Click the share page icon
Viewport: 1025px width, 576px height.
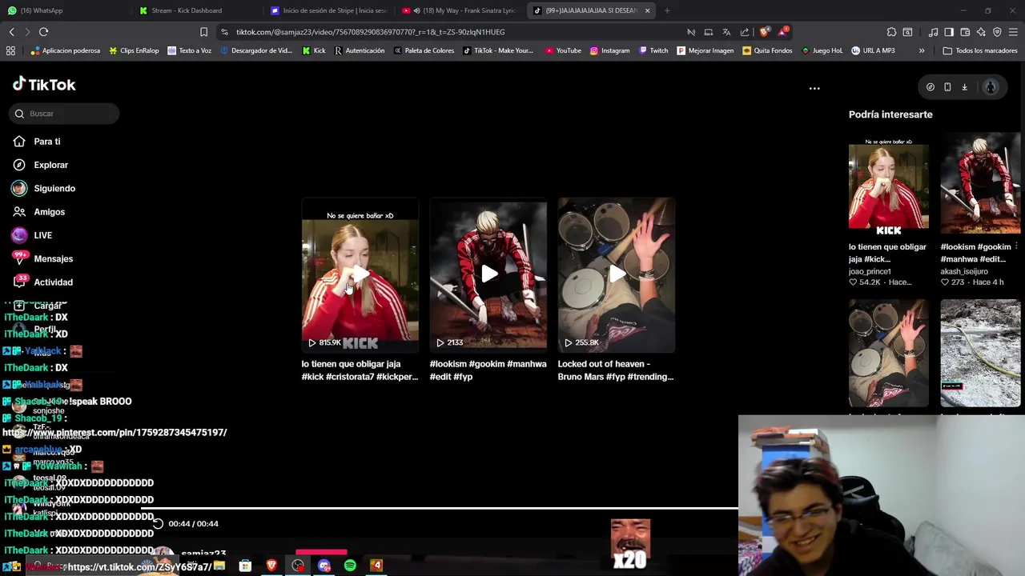click(745, 32)
